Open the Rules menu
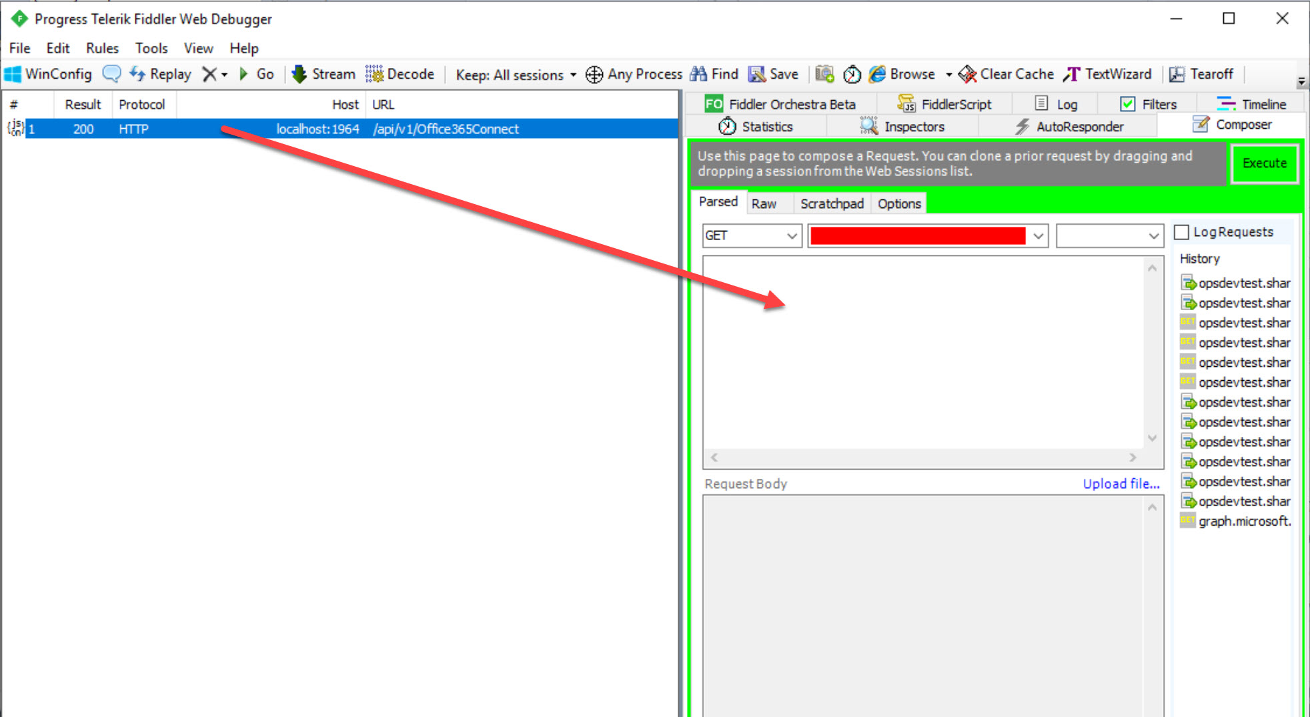This screenshot has height=717, width=1310. pos(102,48)
